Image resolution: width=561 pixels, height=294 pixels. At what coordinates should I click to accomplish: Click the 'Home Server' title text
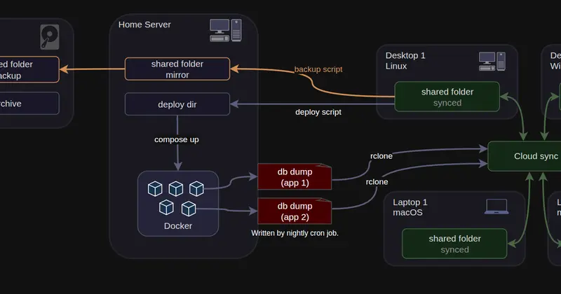pos(144,24)
